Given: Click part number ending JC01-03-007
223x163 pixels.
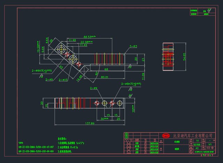Looking at the screenshot, I should pos(36,147).
